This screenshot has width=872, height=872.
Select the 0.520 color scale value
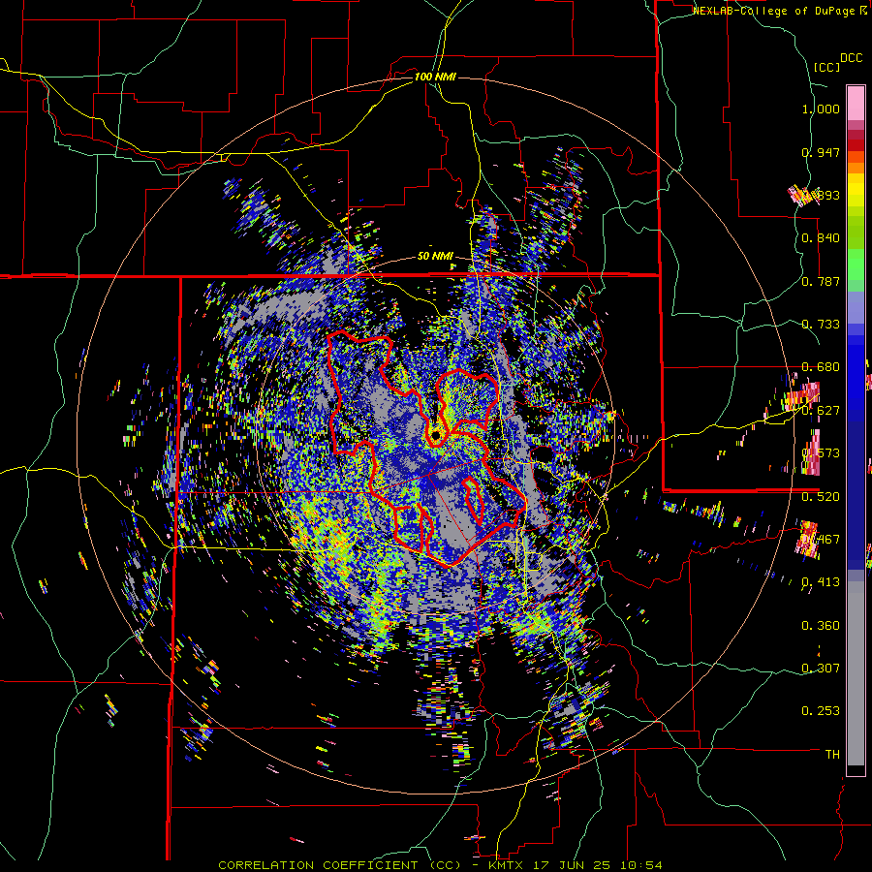[x=821, y=496]
